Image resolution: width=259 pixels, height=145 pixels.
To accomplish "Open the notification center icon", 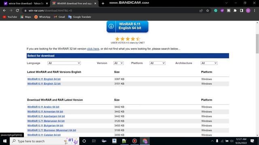I will [x=252, y=141].
